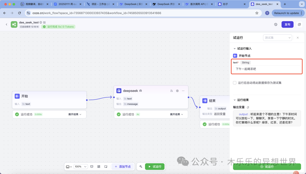The image size is (306, 174).
Task: Click the Str. text input tag on 开始 node
Action: [26, 104]
